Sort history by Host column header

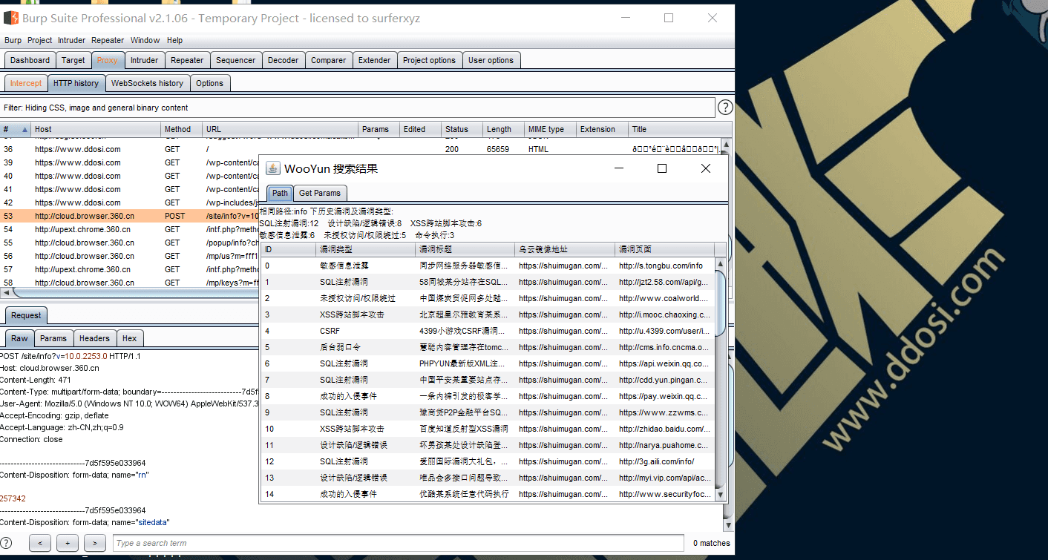tap(96, 129)
